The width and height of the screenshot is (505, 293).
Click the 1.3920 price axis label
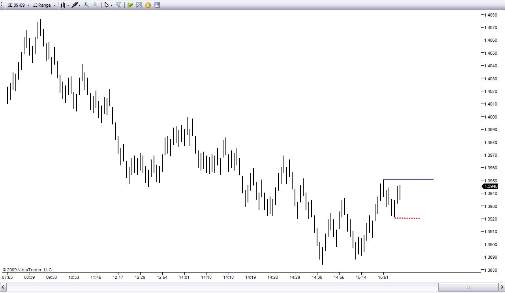(491, 219)
